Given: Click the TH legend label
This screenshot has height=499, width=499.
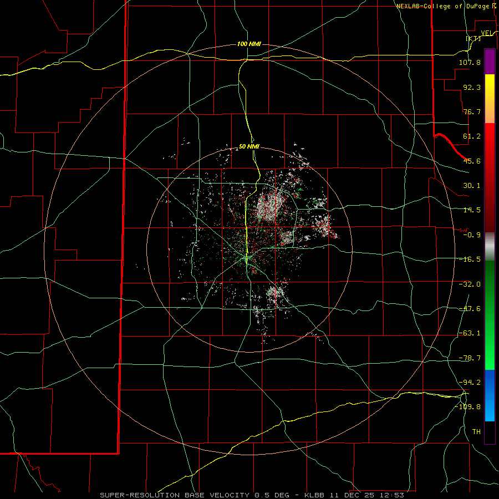Looking at the screenshot, I should (x=476, y=432).
